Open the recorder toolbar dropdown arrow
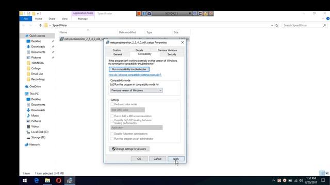330x185 pixels. point(190,13)
